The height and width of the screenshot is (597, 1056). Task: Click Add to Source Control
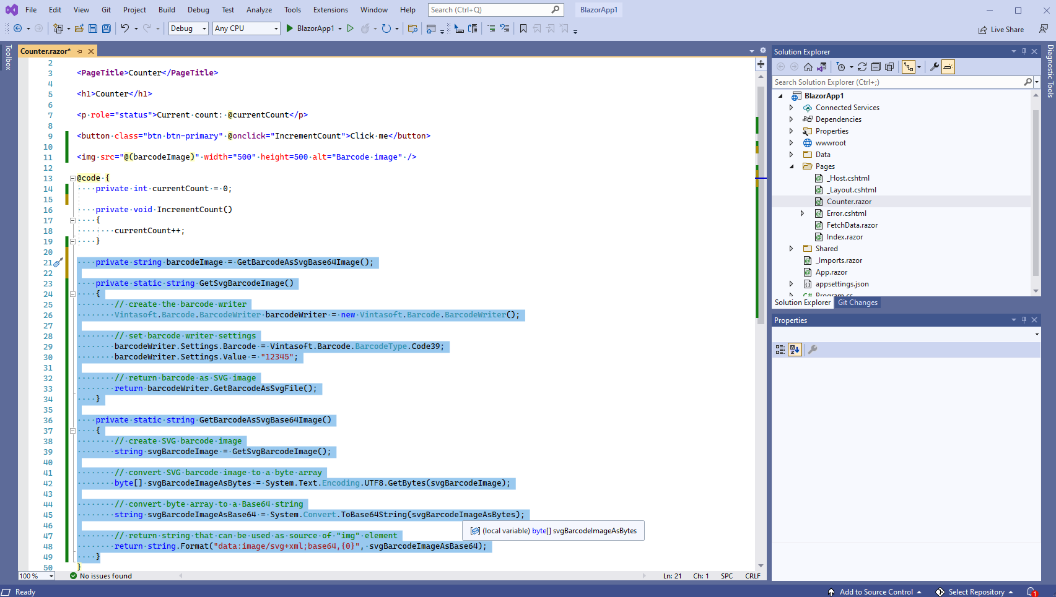pos(875,592)
